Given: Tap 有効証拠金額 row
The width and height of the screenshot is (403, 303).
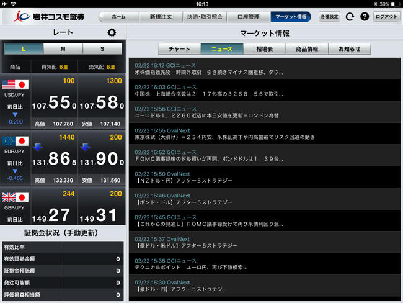Looking at the screenshot, I should pos(63,259).
